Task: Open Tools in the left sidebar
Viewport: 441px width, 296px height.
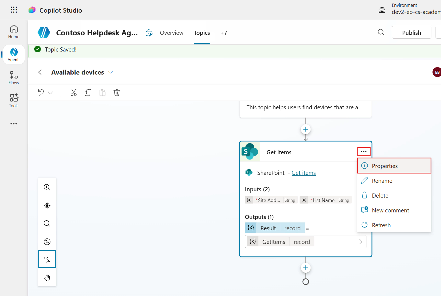Action: pos(14,101)
